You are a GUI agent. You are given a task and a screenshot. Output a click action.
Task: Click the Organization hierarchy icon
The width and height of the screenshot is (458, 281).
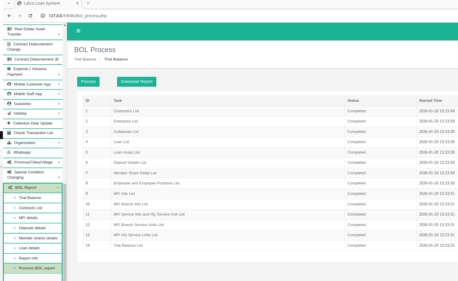tap(9, 143)
